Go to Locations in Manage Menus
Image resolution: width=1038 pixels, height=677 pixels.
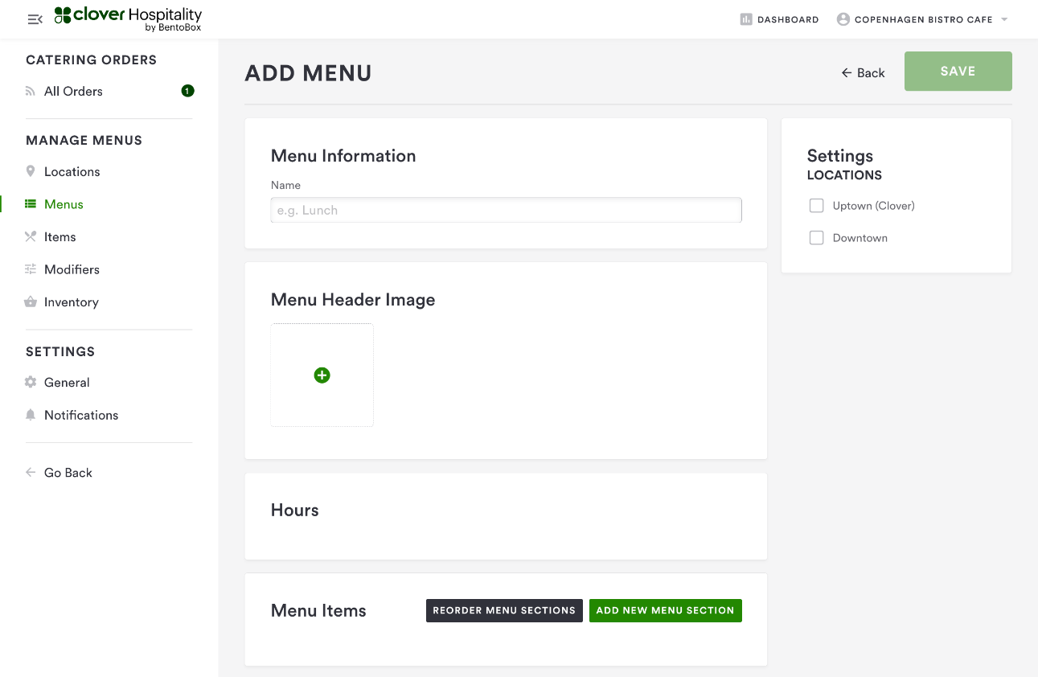click(72, 172)
